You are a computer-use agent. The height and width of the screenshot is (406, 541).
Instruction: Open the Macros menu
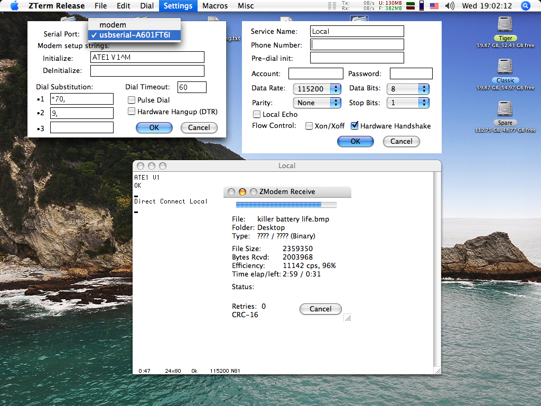(215, 6)
